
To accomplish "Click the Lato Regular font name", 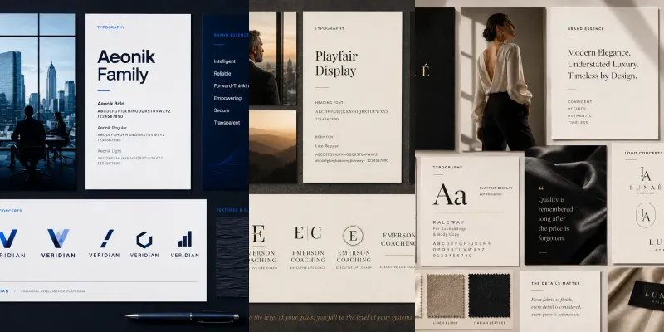I will [325, 146].
